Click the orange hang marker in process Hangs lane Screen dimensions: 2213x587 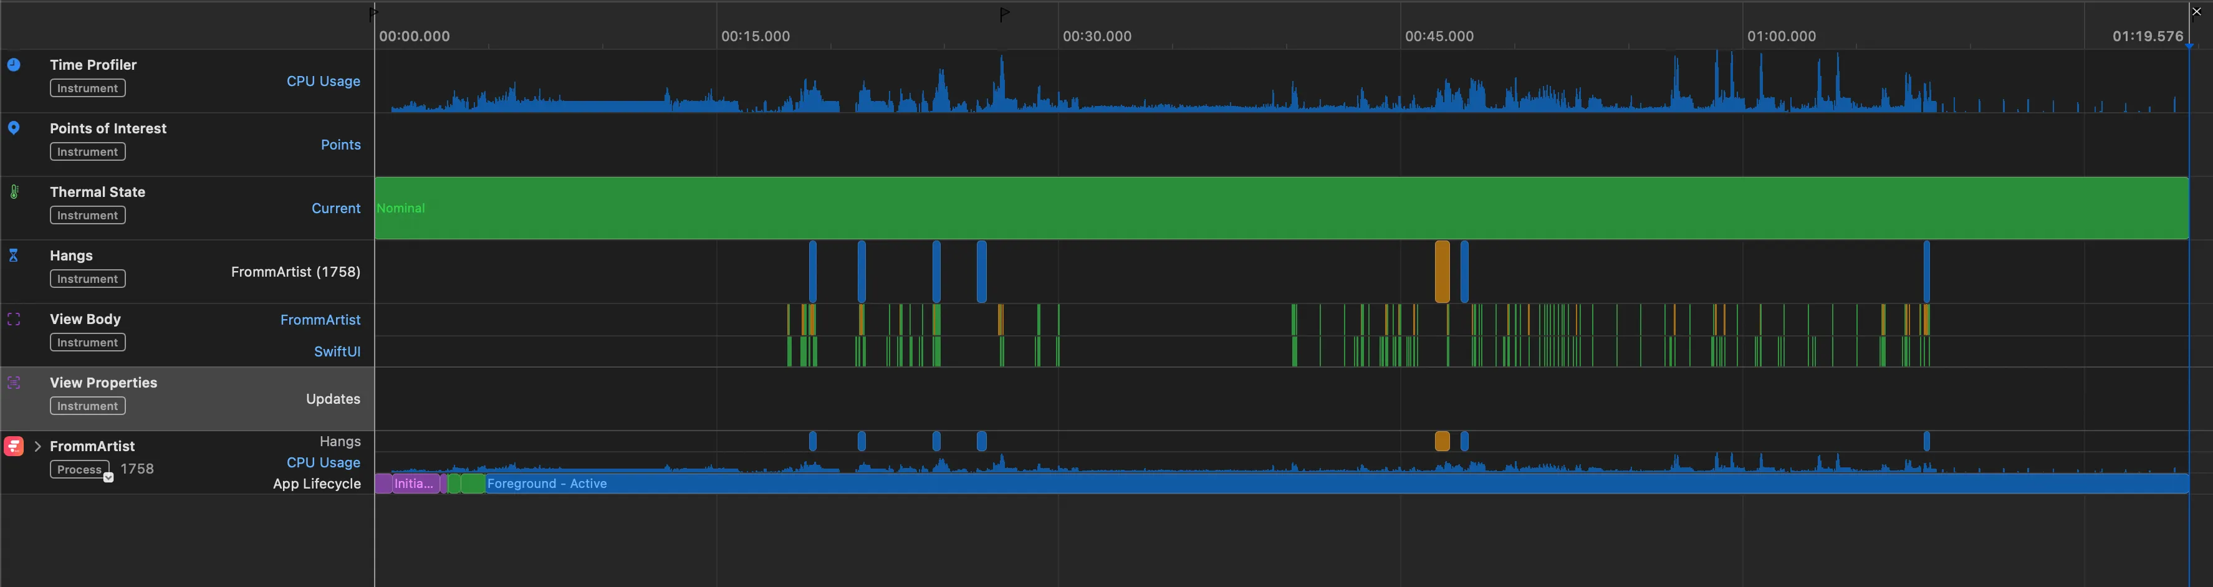(1443, 441)
